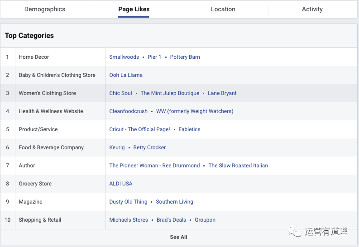Viewport: 359px width, 247px height.
Task: Open the Groupon page link
Action: point(205,220)
